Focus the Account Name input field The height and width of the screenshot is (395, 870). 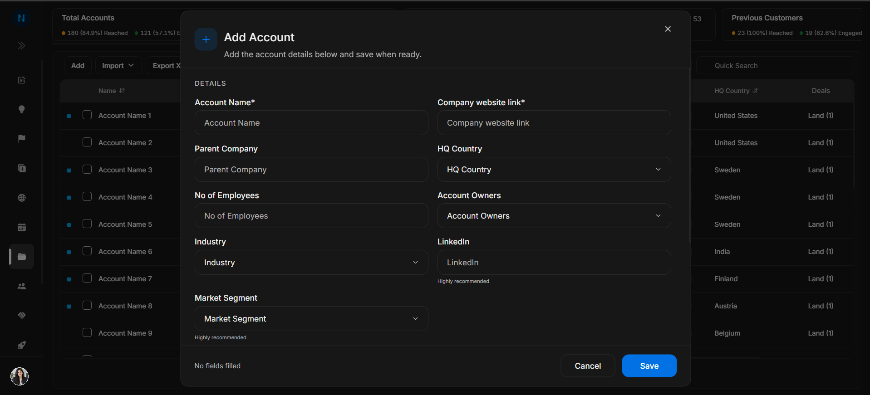[311, 123]
